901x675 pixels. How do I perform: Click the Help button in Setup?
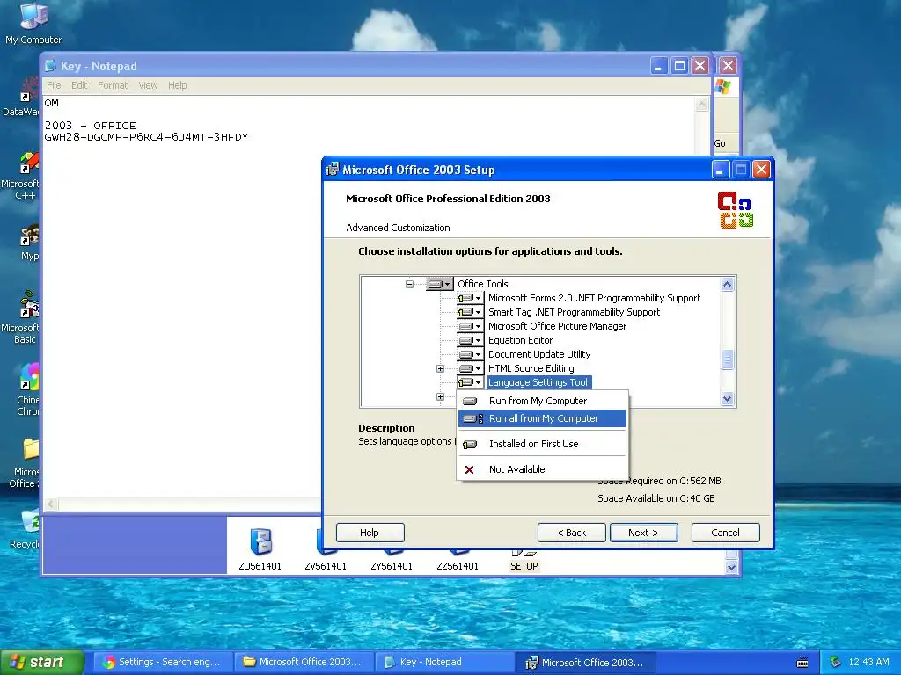pyautogui.click(x=370, y=533)
